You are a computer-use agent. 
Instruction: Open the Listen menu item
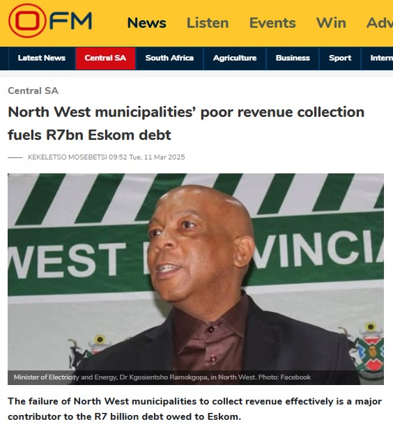tap(208, 23)
